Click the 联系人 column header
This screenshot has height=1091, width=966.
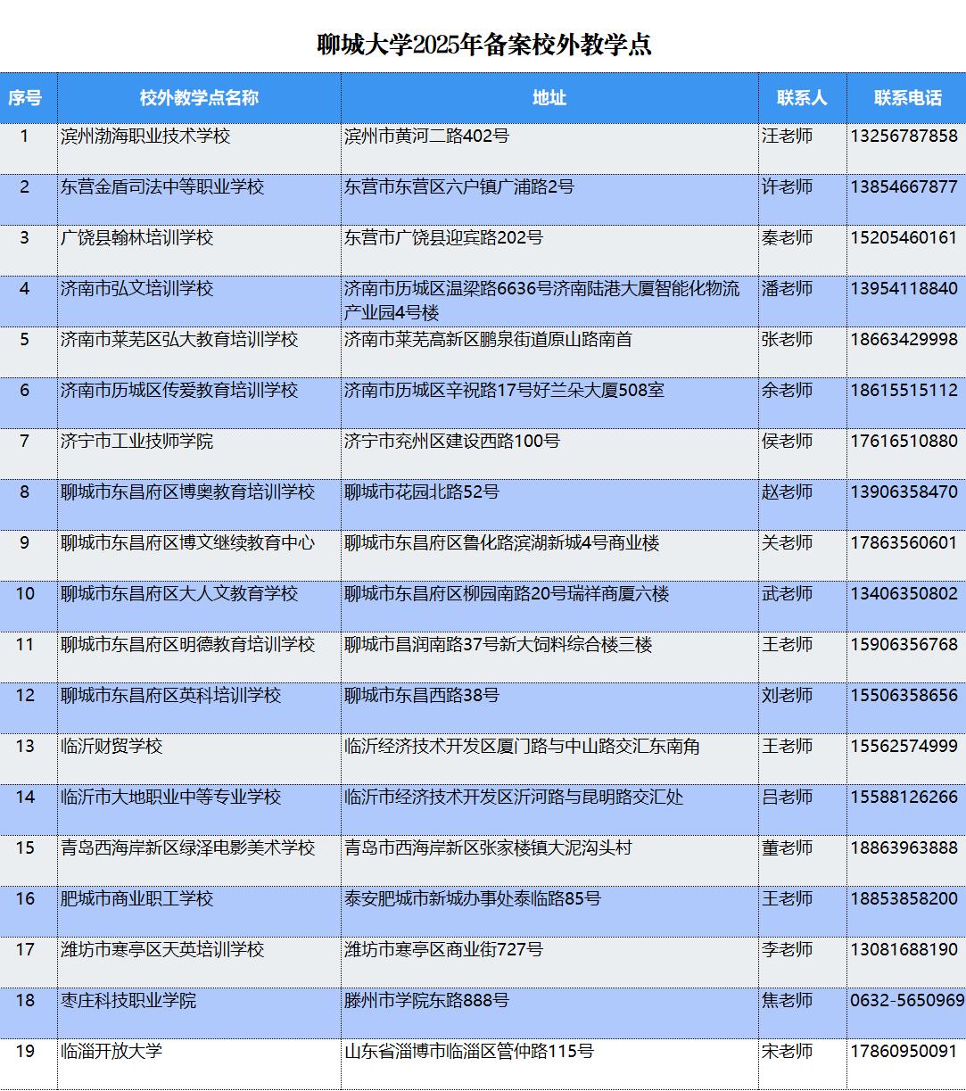point(801,98)
